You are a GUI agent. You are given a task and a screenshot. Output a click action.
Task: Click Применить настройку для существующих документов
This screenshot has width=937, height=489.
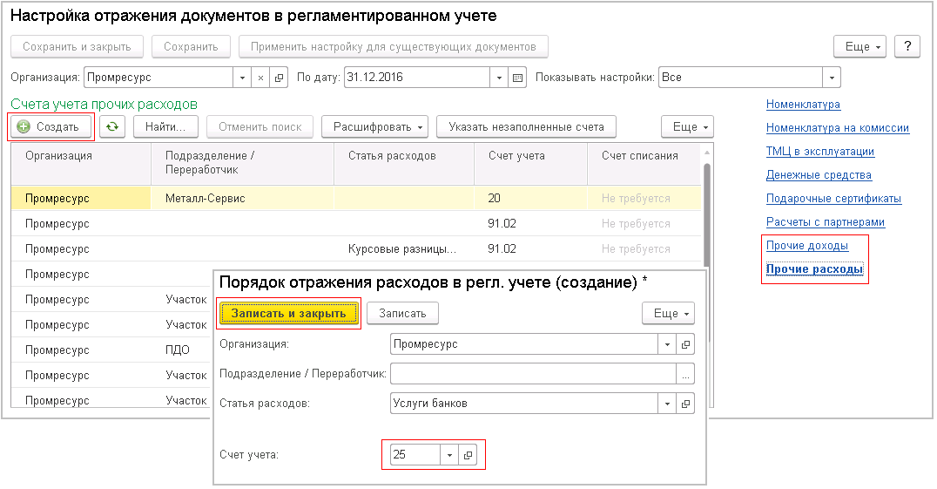(394, 46)
